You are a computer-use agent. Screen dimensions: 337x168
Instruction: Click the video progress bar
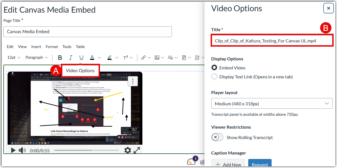[x=86, y=150]
